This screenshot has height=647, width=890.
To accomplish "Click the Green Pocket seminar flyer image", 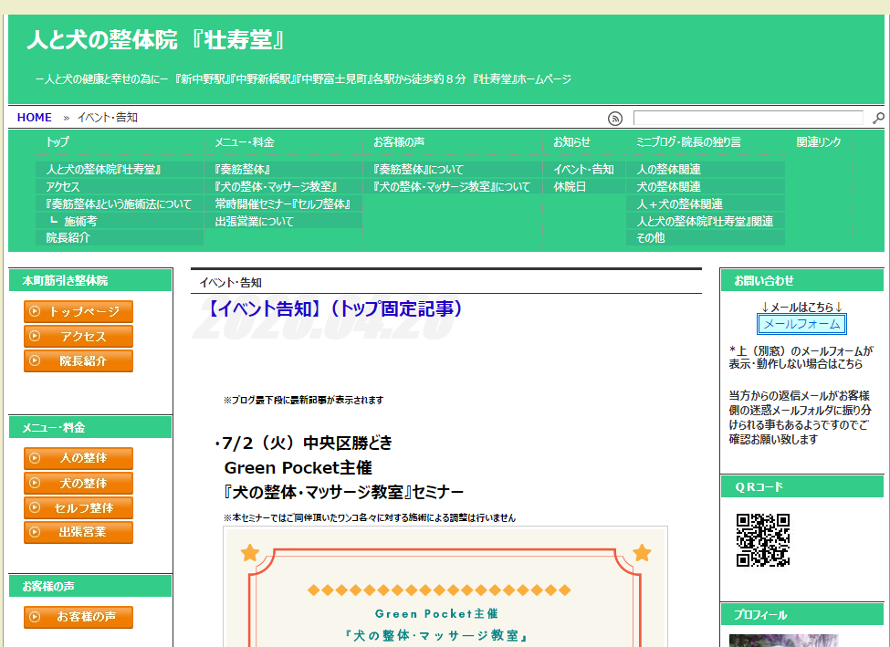I will [x=445, y=587].
